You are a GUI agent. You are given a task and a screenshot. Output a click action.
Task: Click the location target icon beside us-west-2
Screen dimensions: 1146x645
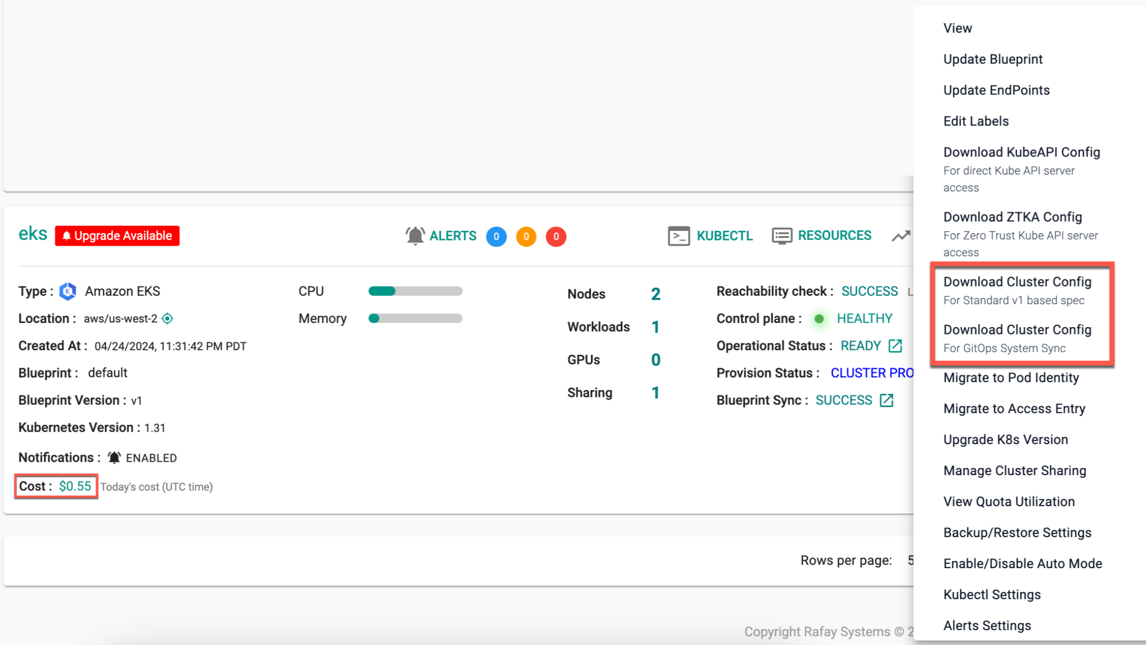coord(168,319)
